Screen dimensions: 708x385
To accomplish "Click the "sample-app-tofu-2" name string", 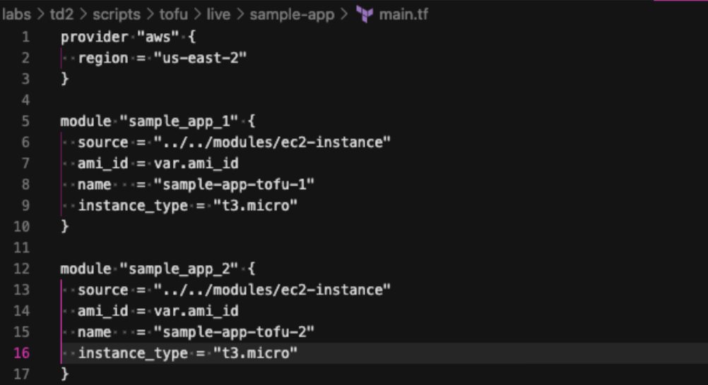I will click(x=234, y=331).
